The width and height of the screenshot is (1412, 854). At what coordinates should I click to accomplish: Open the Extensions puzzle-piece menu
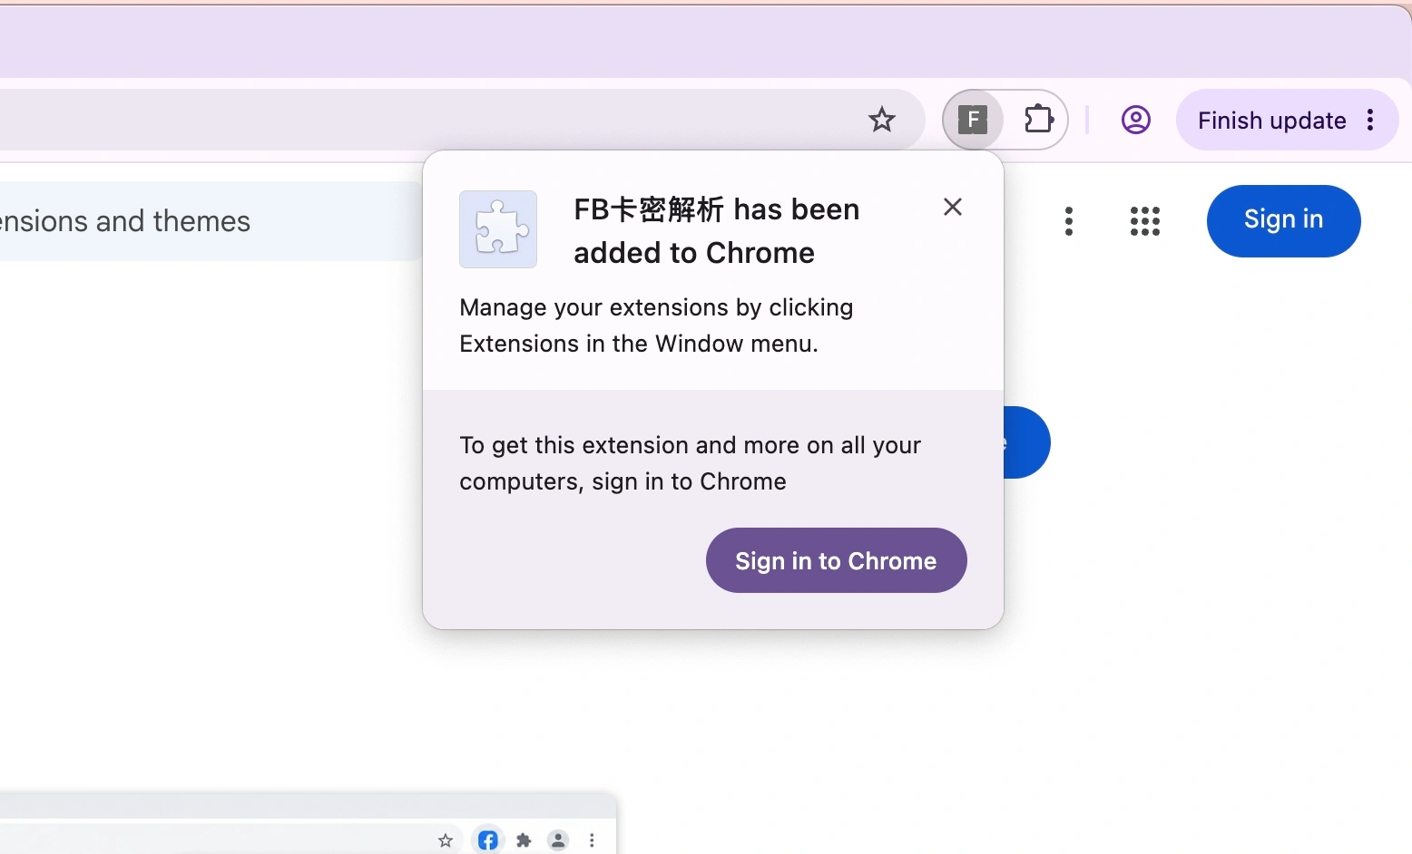tap(1038, 120)
